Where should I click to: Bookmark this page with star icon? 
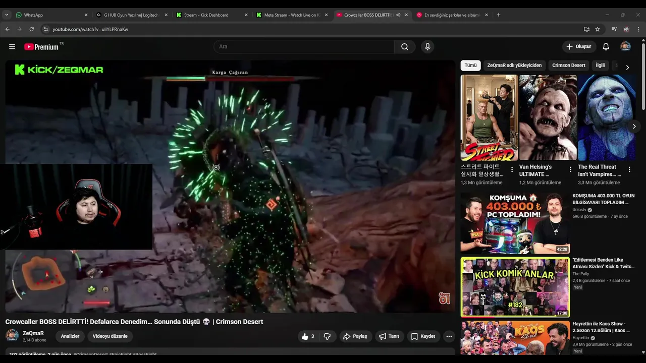pyautogui.click(x=598, y=29)
